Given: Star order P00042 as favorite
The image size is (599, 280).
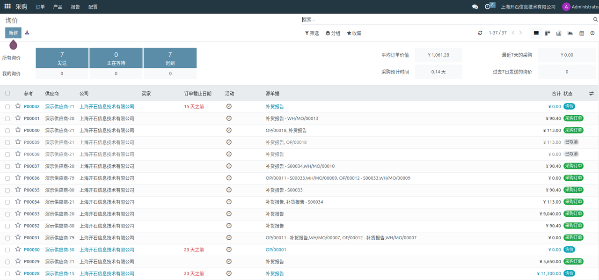Looking at the screenshot, I should pyautogui.click(x=18, y=106).
